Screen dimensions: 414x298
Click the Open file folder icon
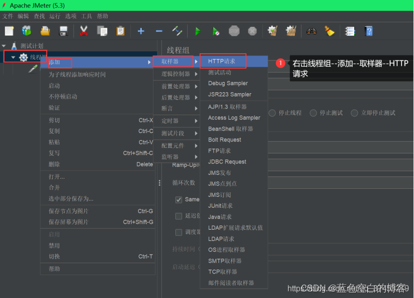[45, 31]
